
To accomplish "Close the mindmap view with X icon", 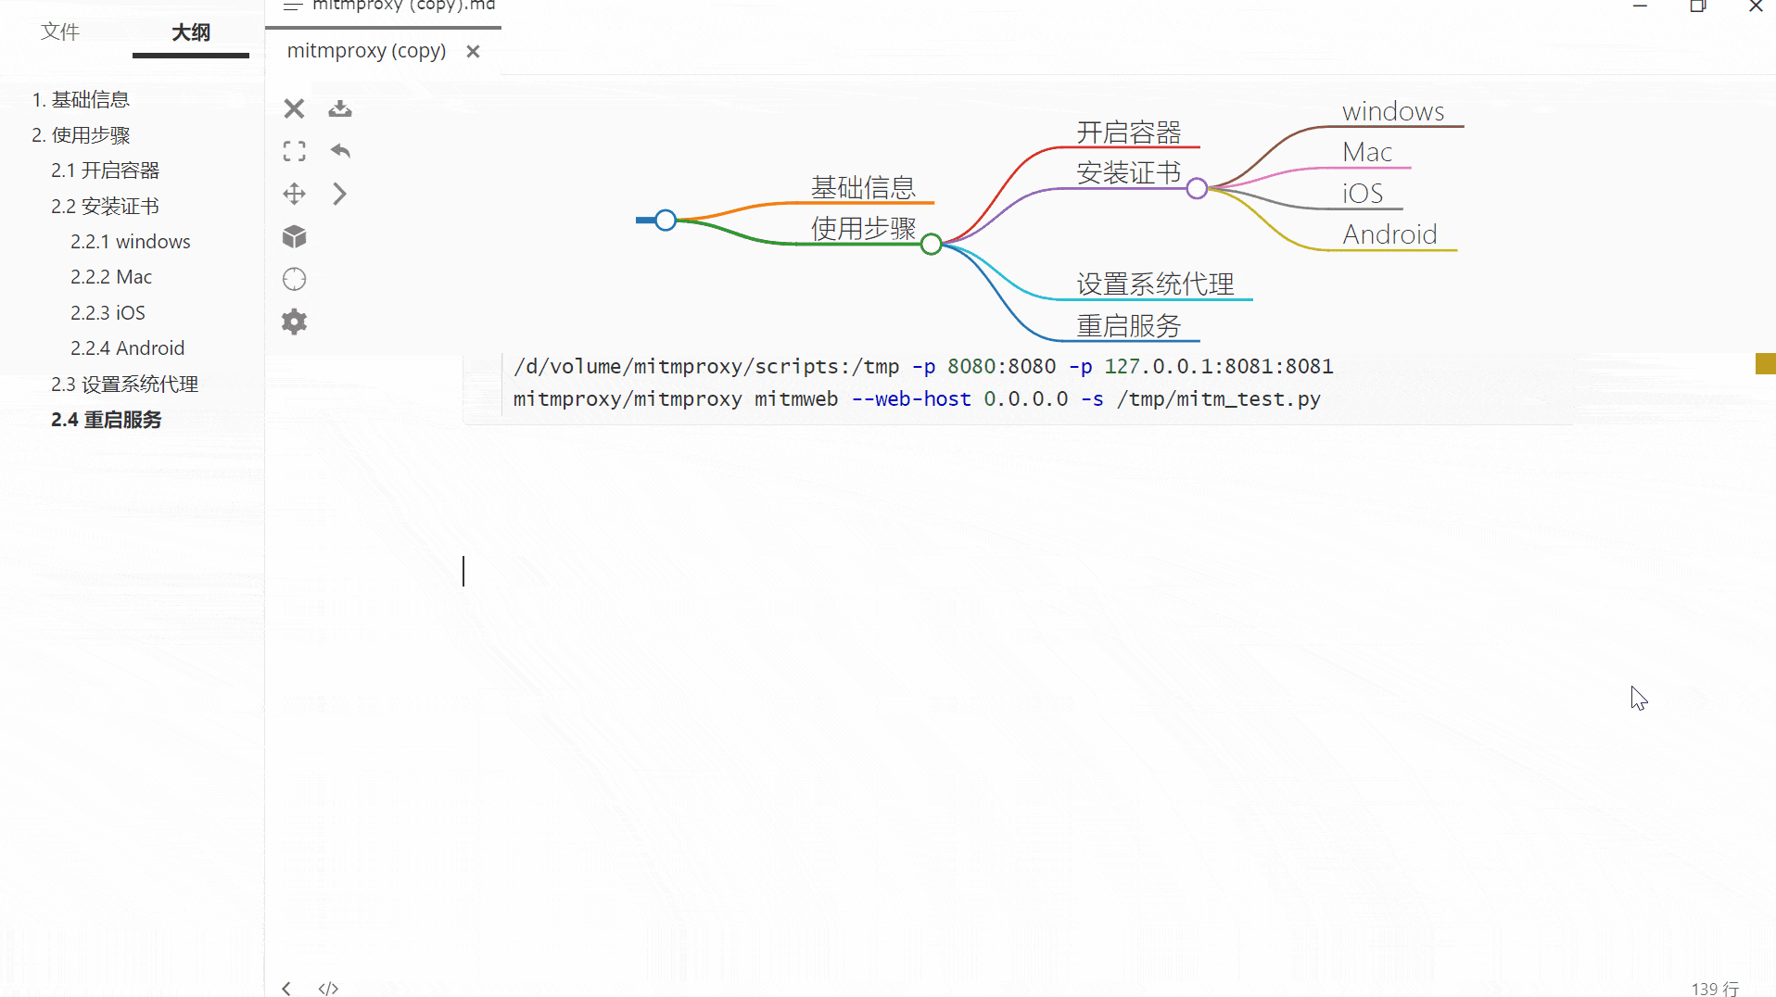I will [294, 108].
